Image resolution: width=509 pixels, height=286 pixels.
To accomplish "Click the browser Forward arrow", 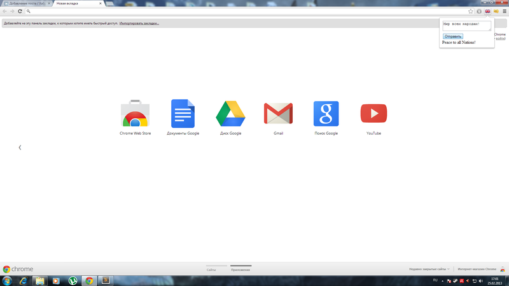I will tap(12, 11).
